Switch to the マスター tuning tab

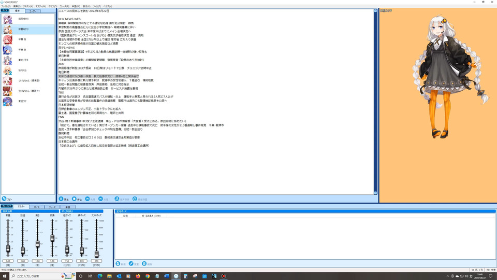click(21, 207)
